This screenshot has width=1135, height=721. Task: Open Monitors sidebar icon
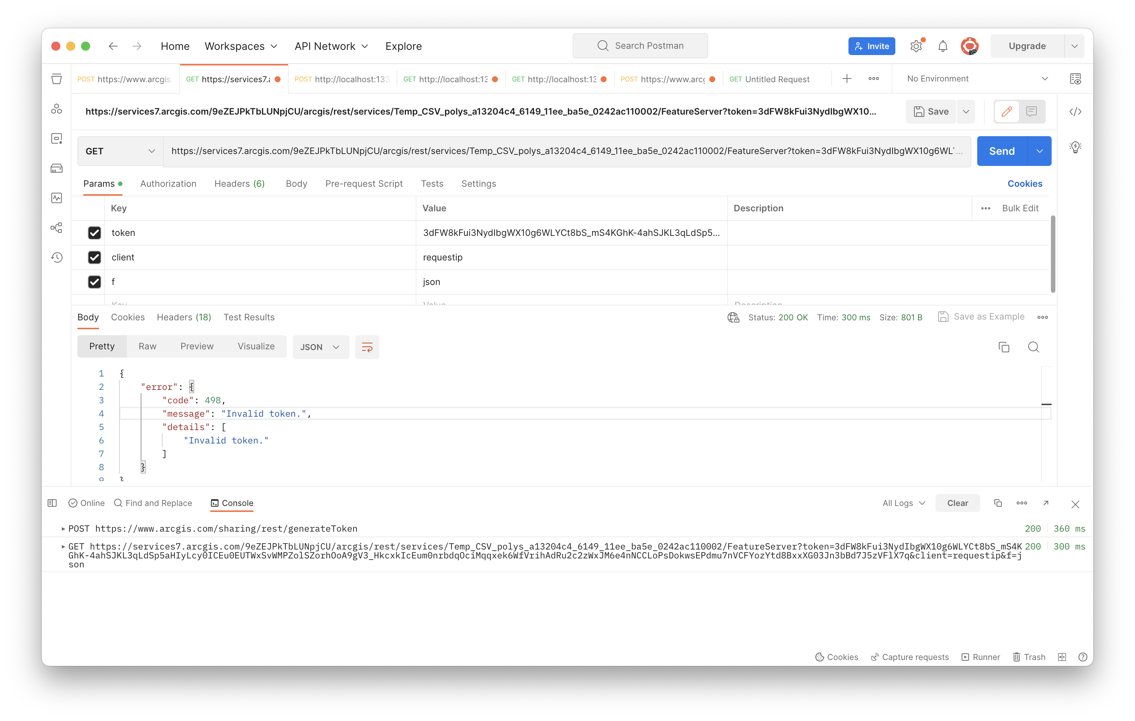pyautogui.click(x=57, y=198)
